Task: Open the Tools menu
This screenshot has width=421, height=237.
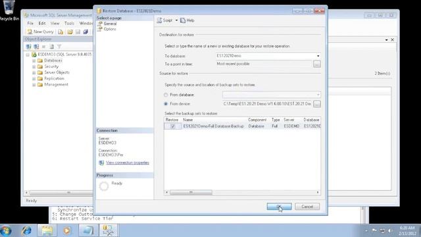Action: click(x=69, y=24)
